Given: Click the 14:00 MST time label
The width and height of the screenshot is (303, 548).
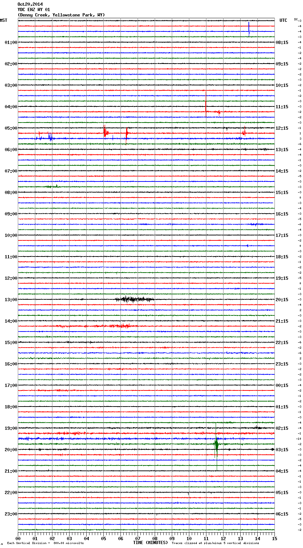Looking at the screenshot, I should (11, 321).
